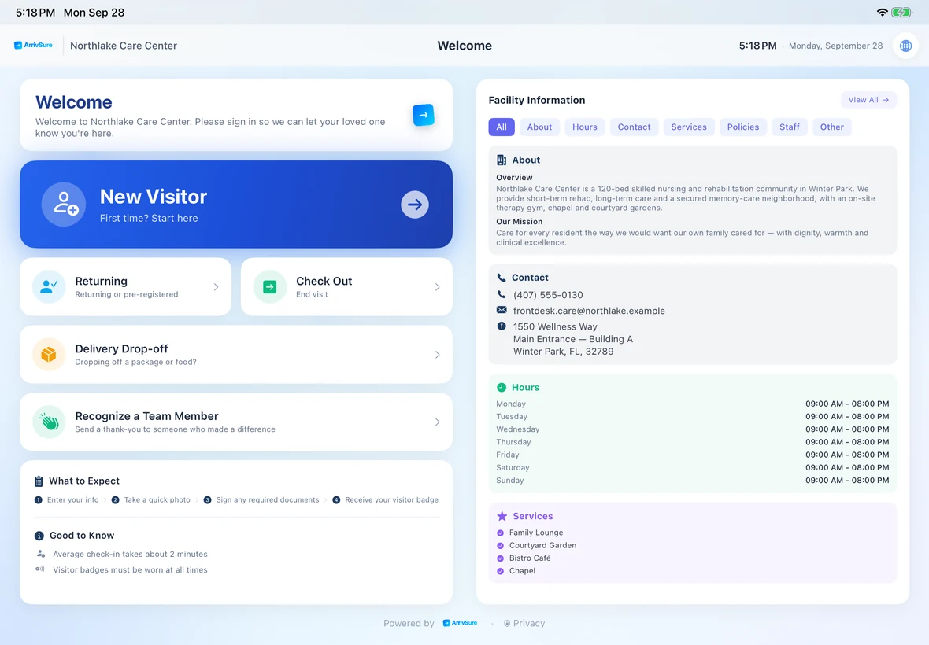
Task: Open the Privacy link in footer
Action: click(524, 623)
